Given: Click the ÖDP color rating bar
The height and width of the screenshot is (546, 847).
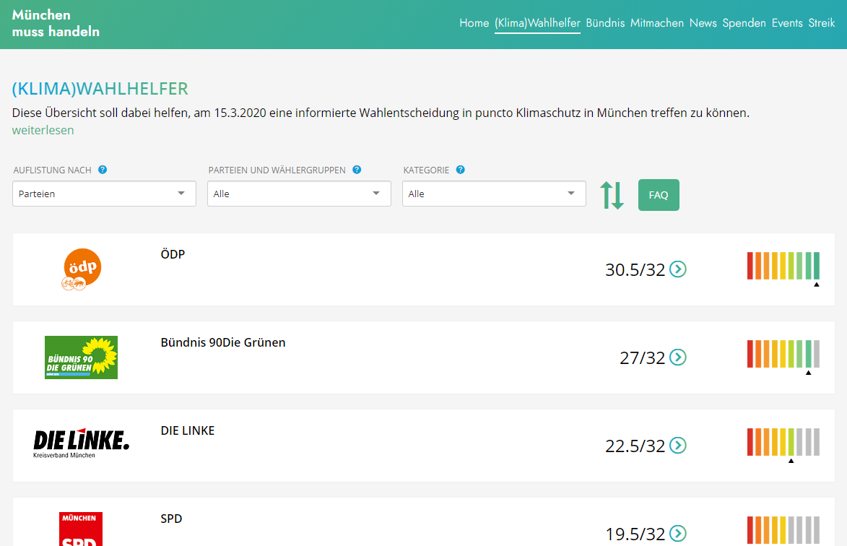Looking at the screenshot, I should [783, 266].
